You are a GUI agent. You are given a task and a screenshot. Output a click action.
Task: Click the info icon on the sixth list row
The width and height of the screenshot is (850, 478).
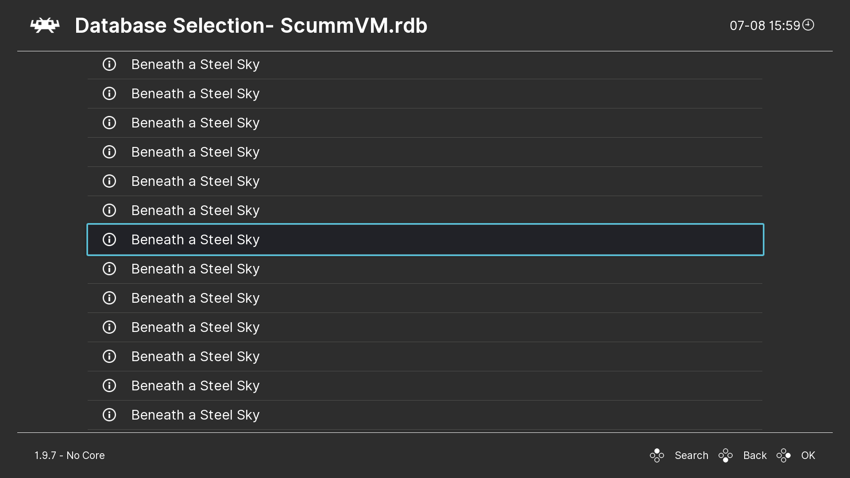click(109, 210)
